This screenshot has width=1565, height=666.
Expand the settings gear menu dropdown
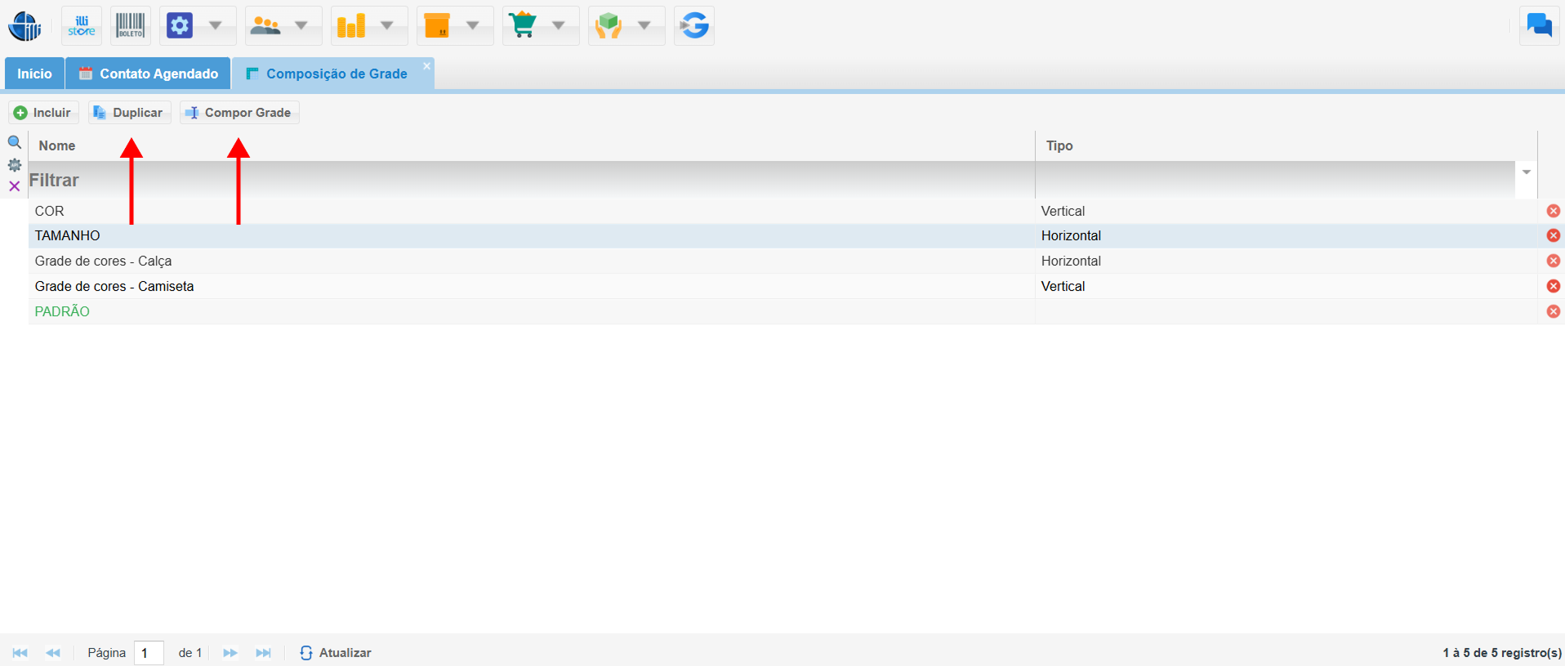tap(216, 26)
